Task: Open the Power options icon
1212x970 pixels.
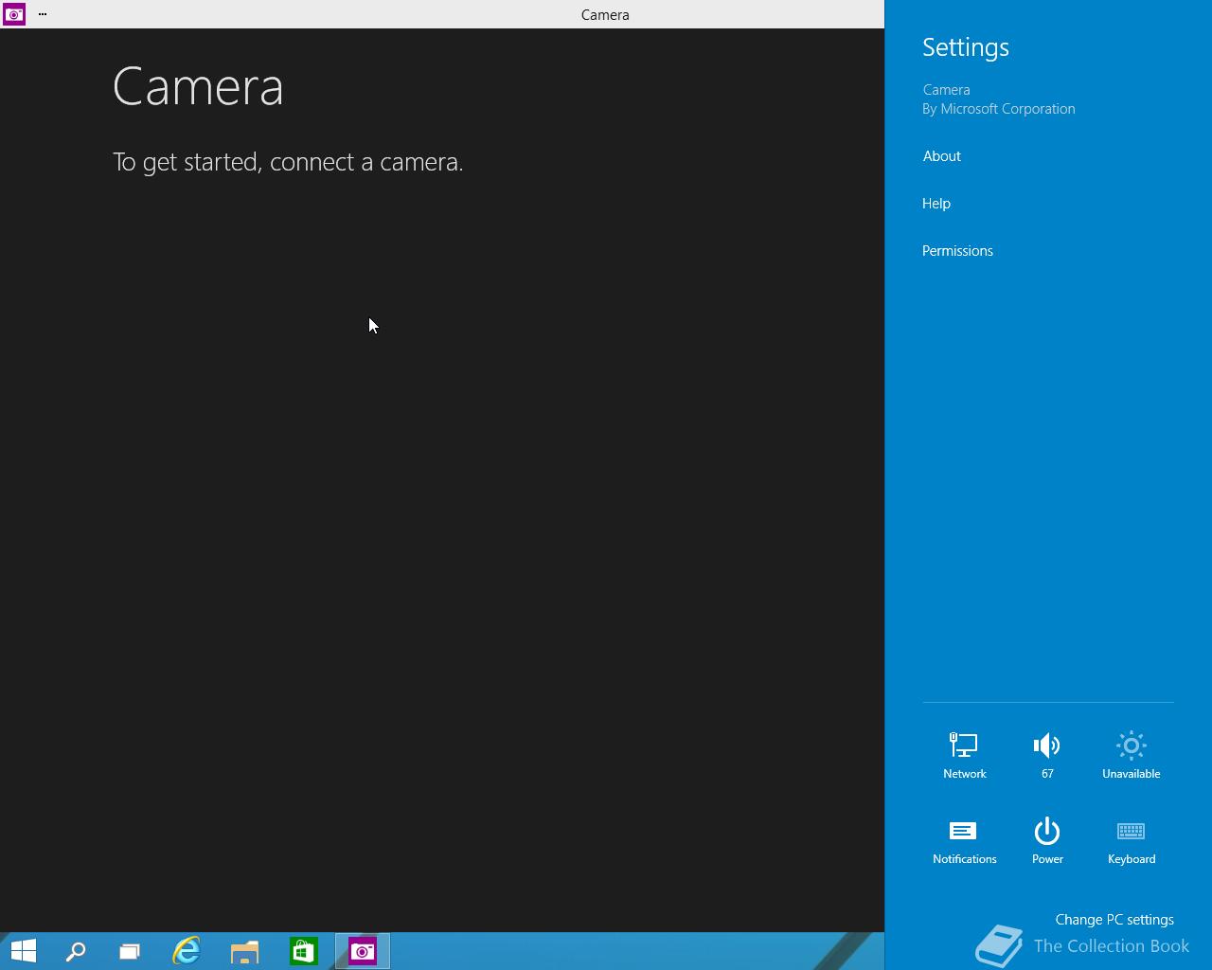Action: (1047, 840)
